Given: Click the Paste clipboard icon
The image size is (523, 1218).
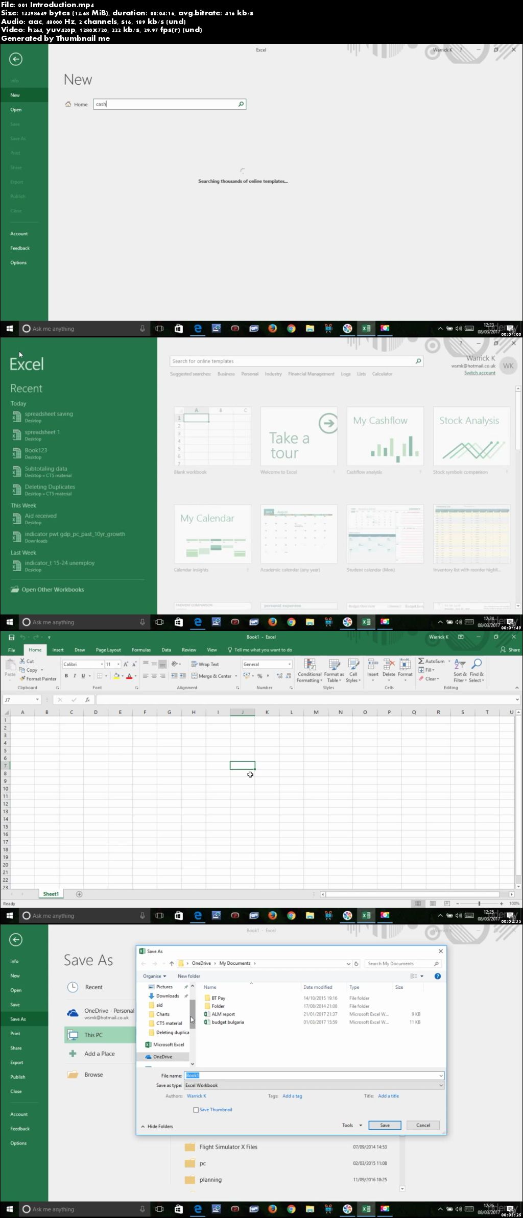Looking at the screenshot, I should [10, 664].
